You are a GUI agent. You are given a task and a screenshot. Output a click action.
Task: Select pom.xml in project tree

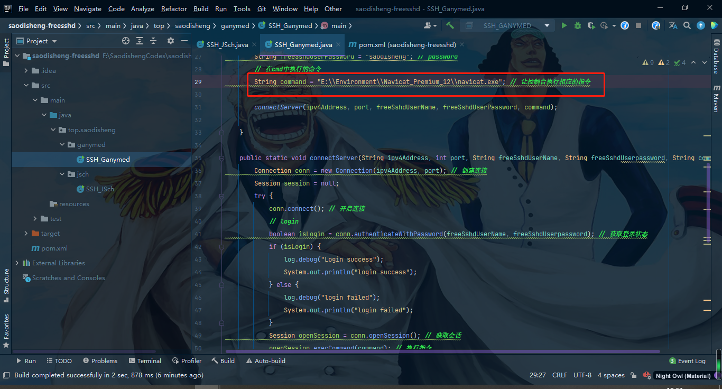click(54, 248)
